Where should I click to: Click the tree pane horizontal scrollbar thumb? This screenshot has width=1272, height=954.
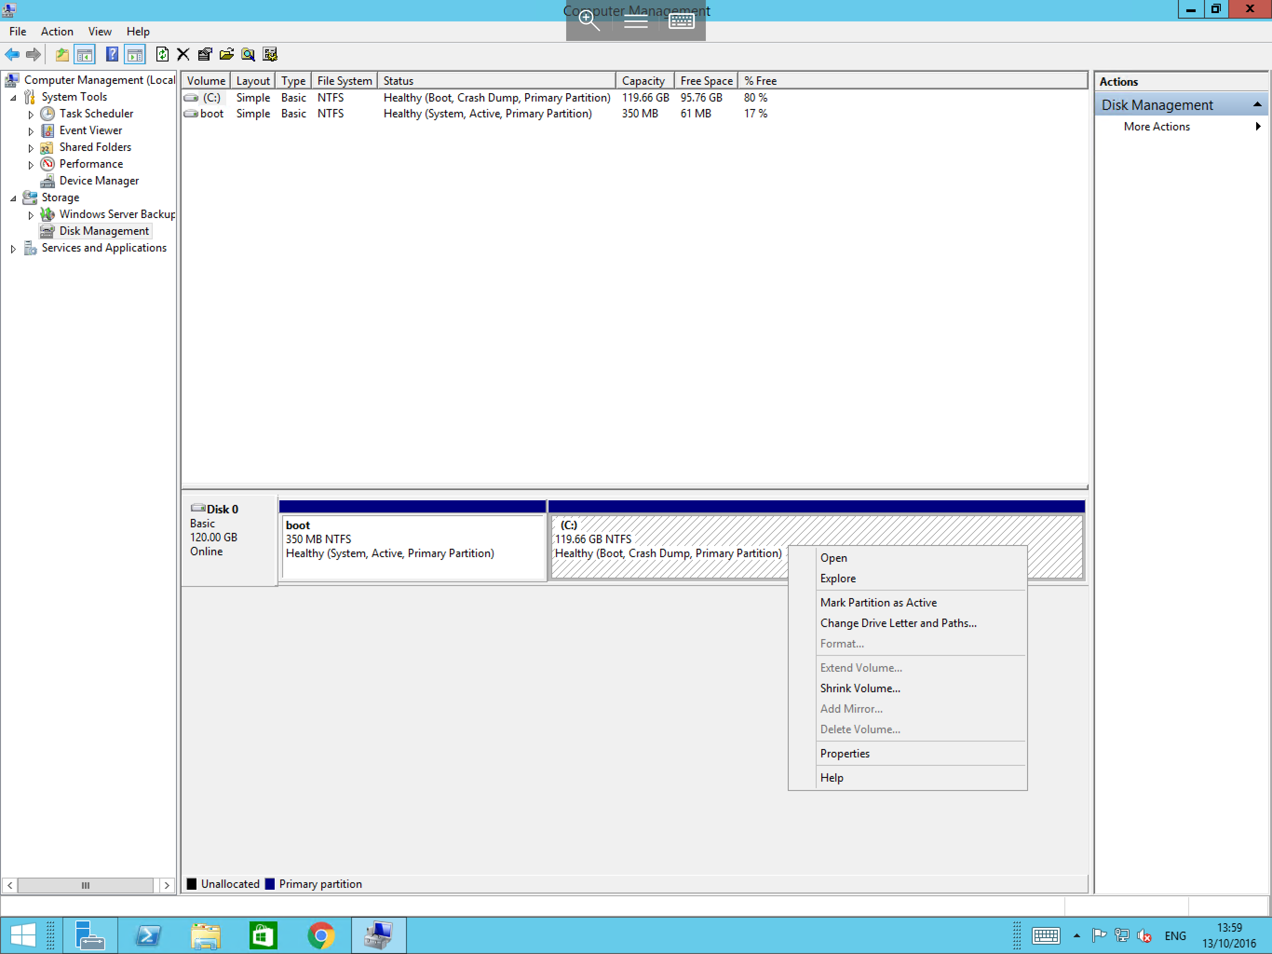85,885
